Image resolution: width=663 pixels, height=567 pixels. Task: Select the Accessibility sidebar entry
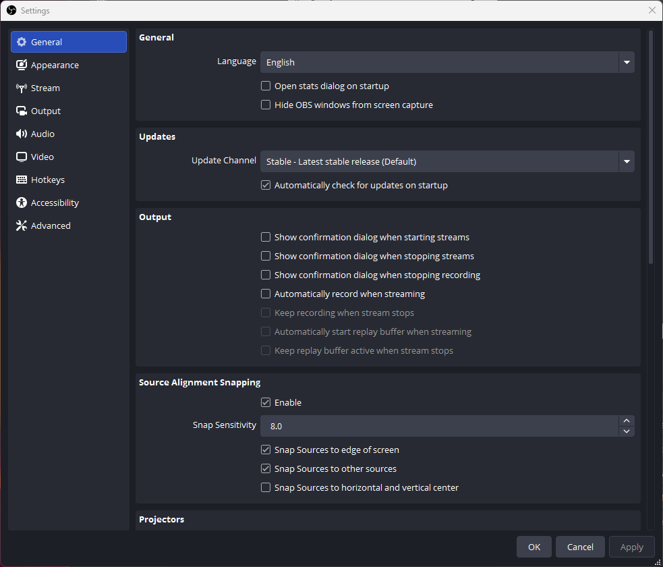[54, 202]
